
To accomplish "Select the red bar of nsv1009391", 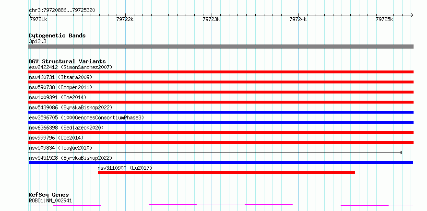I will pos(221,102).
